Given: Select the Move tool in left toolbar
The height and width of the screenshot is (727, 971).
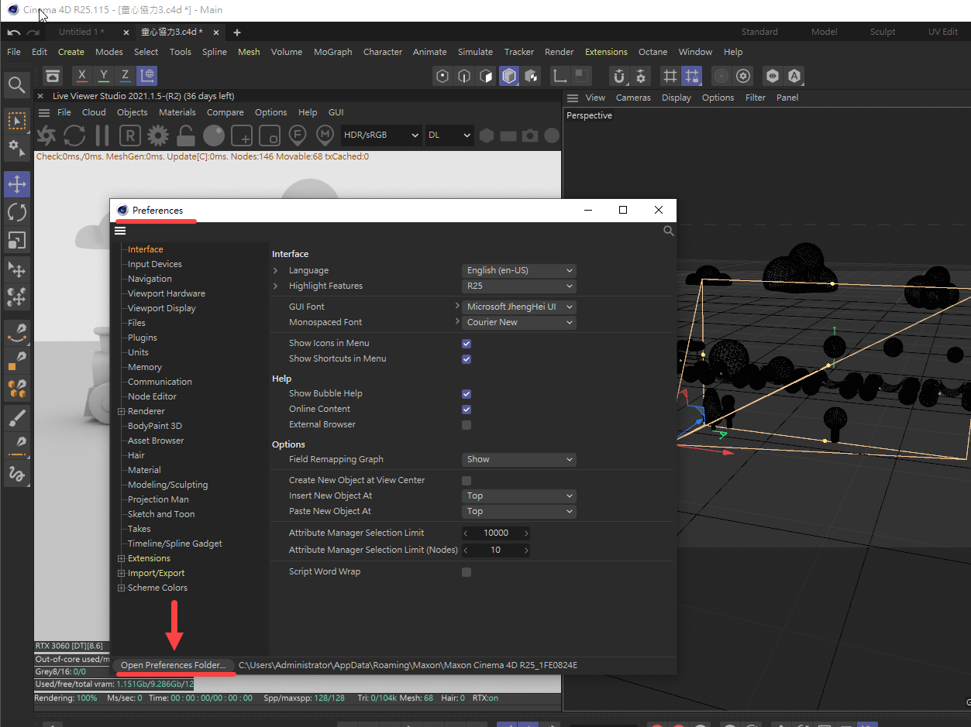Looking at the screenshot, I should [17, 184].
